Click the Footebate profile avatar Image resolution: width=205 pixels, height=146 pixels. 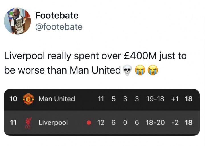[x=17, y=21]
